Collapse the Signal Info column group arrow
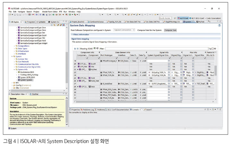The image size is (231, 147). [182, 52]
